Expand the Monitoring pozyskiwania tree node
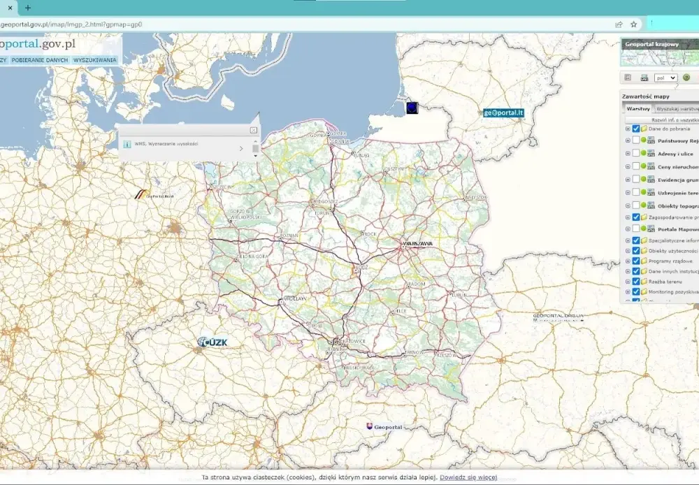Screen dimensions: 699x485 click(x=628, y=292)
